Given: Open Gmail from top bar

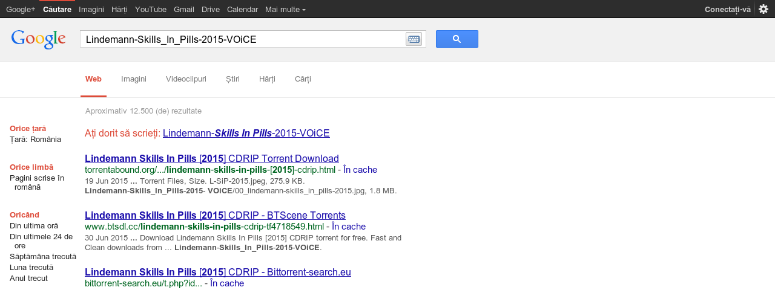Looking at the screenshot, I should click(184, 9).
